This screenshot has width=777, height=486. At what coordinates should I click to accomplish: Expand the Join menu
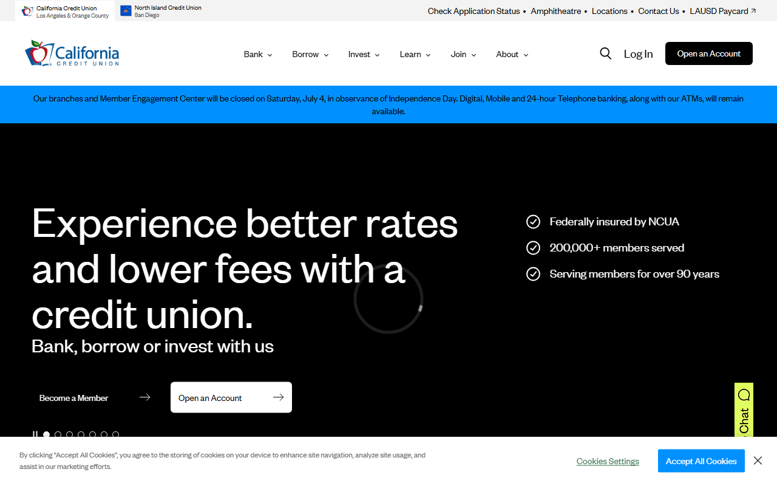point(463,54)
